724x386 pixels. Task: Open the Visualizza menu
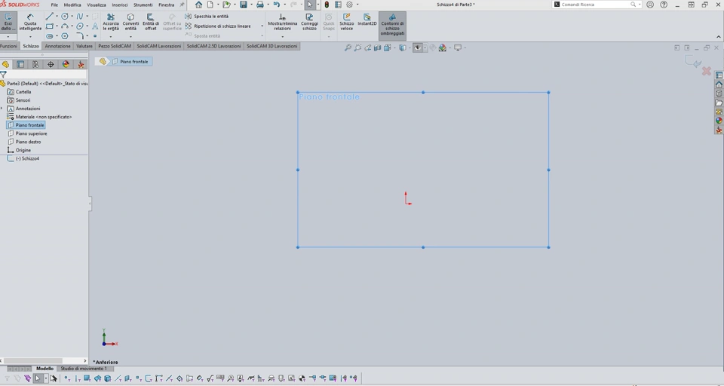tap(97, 5)
